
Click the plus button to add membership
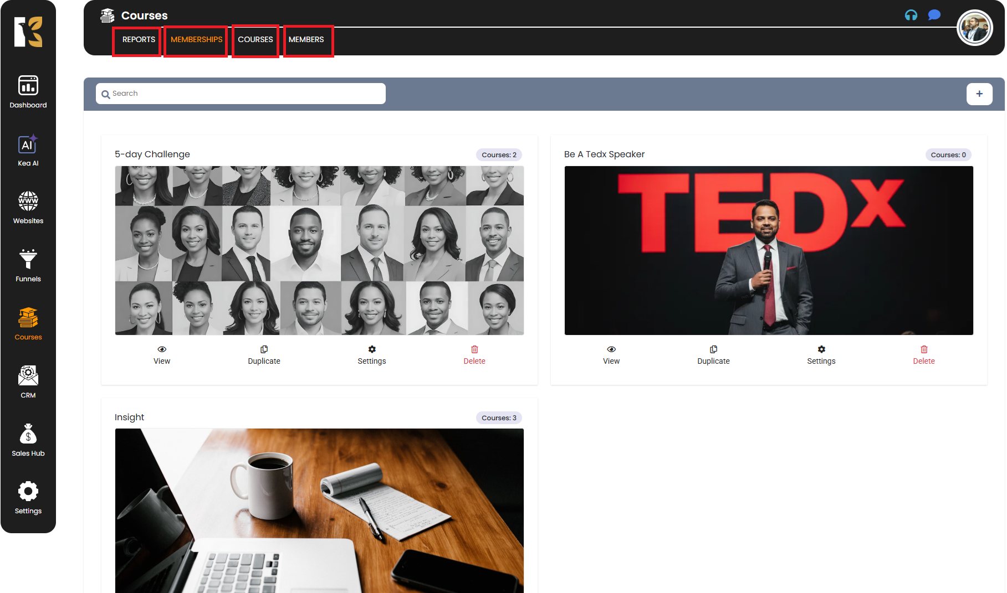click(979, 94)
